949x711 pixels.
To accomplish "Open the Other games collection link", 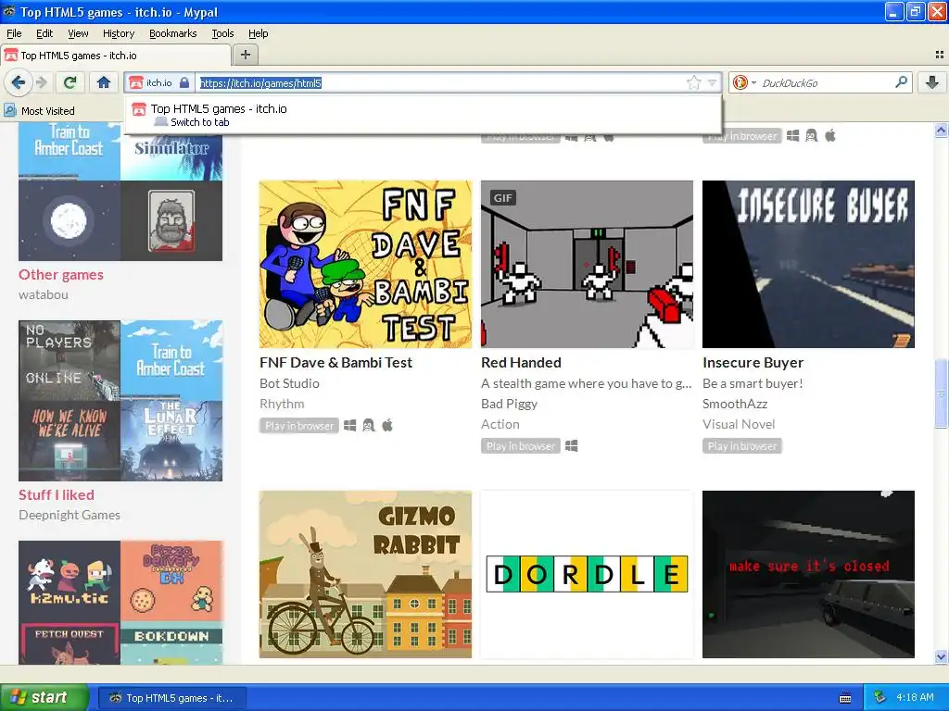I will (61, 274).
